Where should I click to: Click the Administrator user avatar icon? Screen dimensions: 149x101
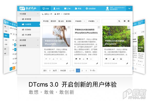coord(107,9)
